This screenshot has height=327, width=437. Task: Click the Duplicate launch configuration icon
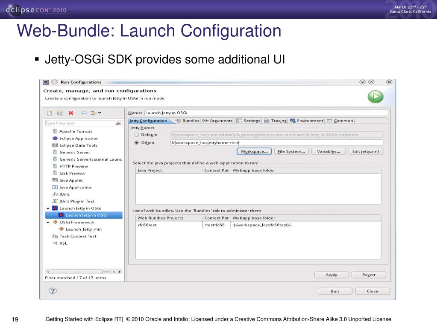[60, 113]
